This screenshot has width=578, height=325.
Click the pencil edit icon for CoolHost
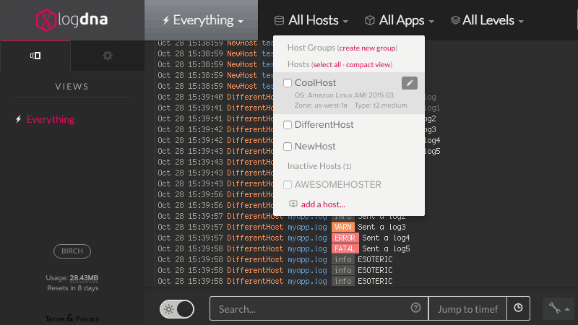pyautogui.click(x=409, y=83)
